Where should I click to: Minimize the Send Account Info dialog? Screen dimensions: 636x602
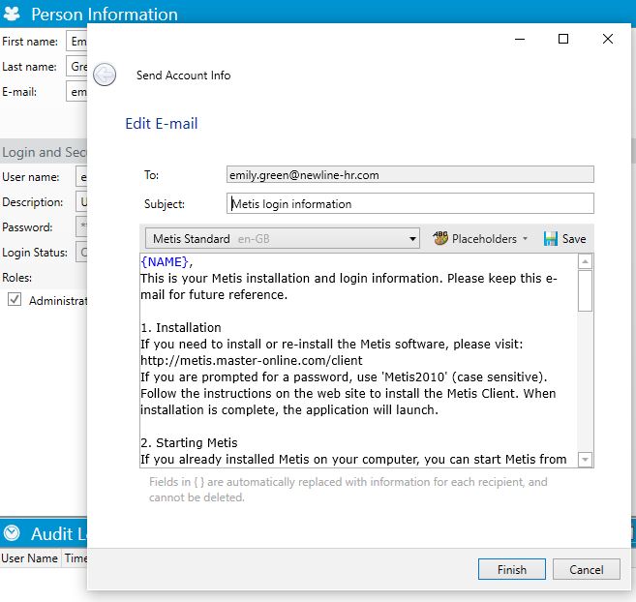point(520,39)
